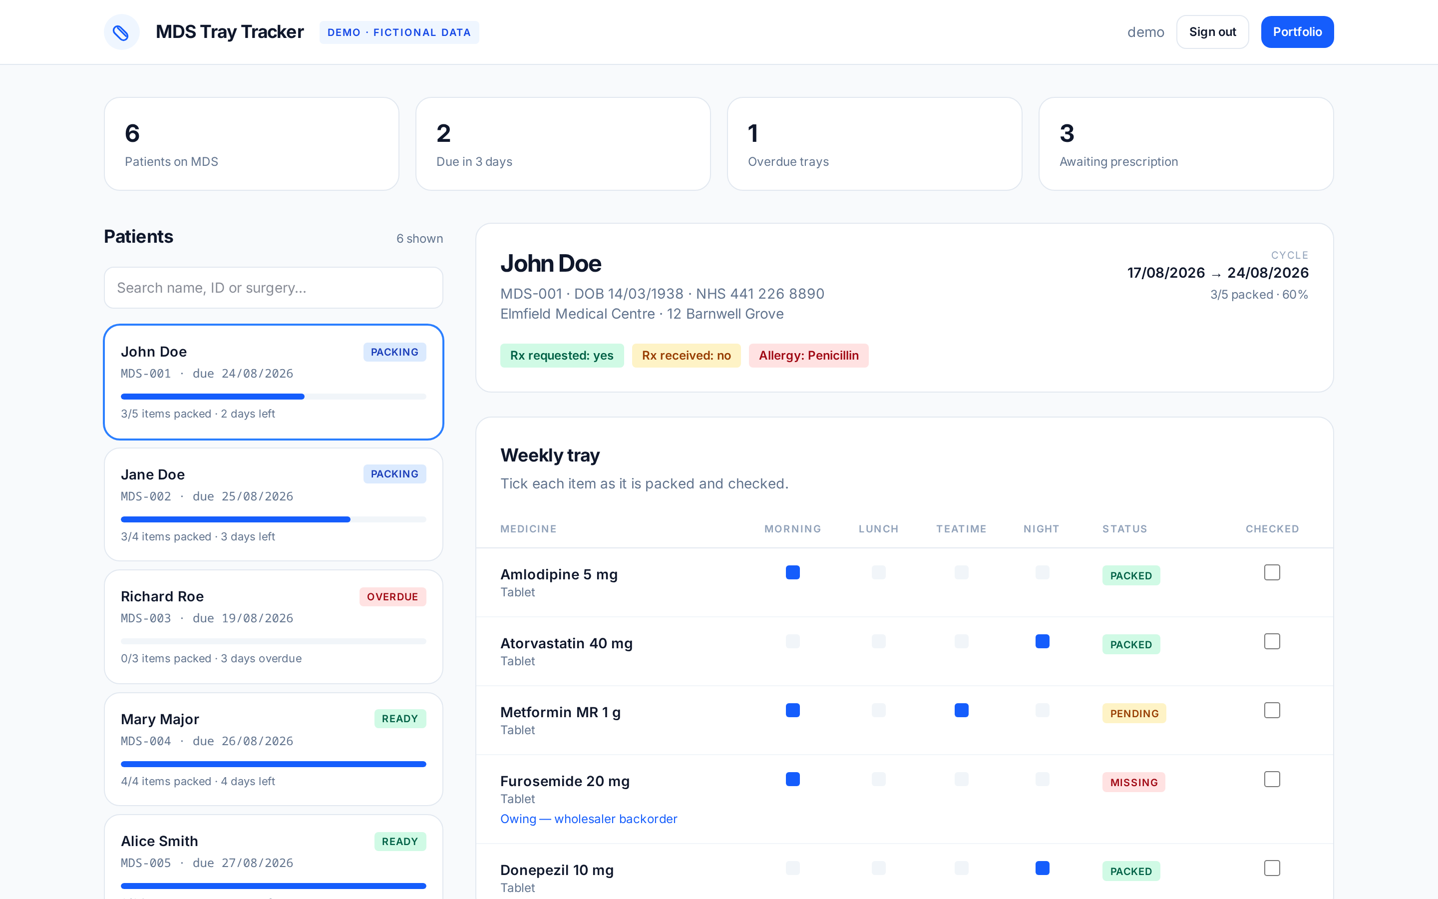Click the Sign out button
This screenshot has height=899, width=1438.
point(1212,32)
